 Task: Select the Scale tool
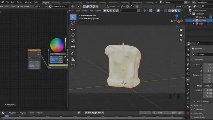(x=73, y=41)
